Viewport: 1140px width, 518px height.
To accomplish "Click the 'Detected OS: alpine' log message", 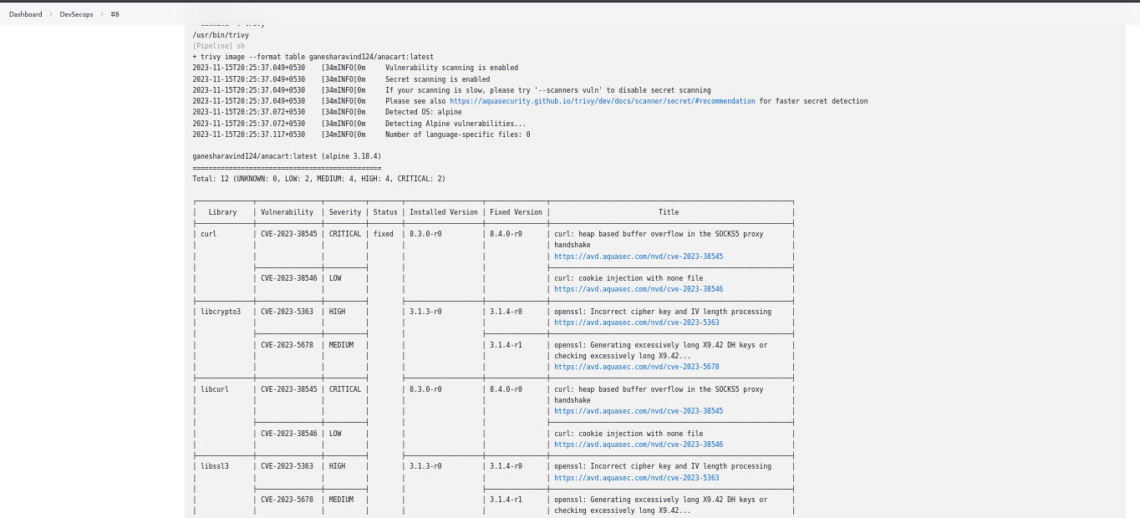I will point(423,112).
